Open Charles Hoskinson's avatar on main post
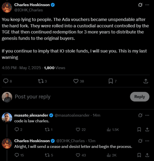154x161 pixels. click(x=7, y=7)
